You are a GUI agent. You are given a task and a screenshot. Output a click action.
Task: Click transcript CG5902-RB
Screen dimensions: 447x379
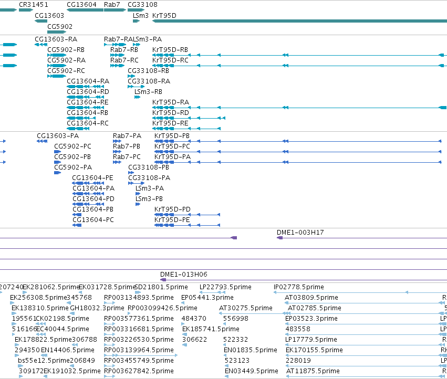tap(66, 49)
